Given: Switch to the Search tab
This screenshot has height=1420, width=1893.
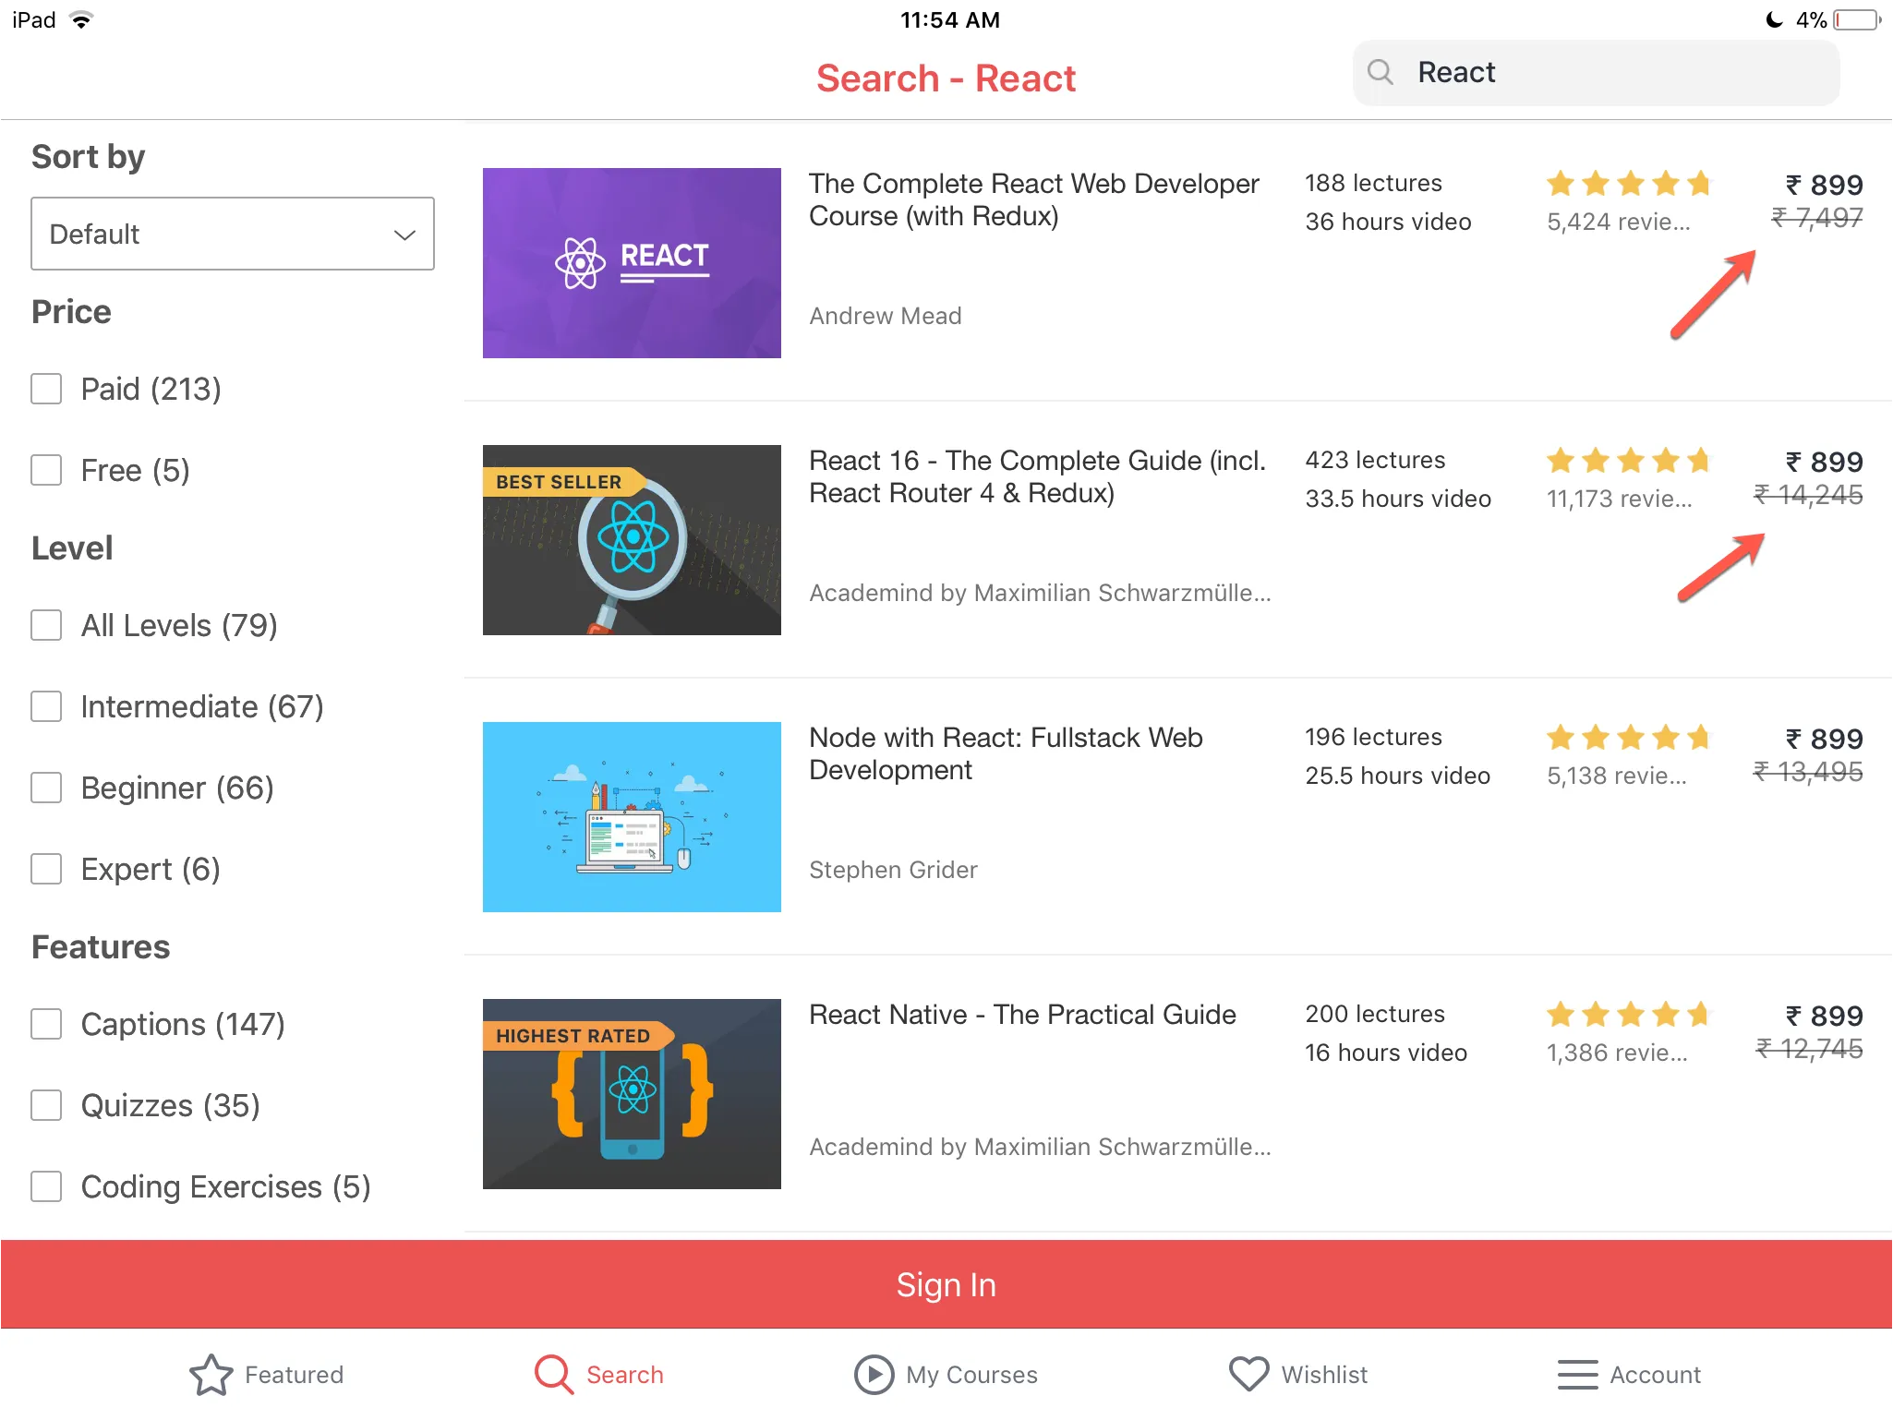Looking at the screenshot, I should pos(598,1375).
